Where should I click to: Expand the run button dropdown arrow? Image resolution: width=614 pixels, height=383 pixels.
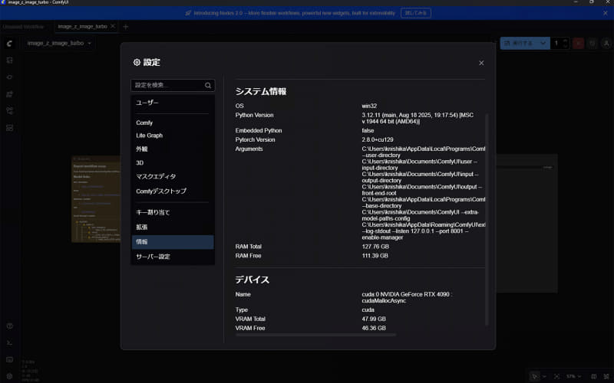pyautogui.click(x=543, y=43)
